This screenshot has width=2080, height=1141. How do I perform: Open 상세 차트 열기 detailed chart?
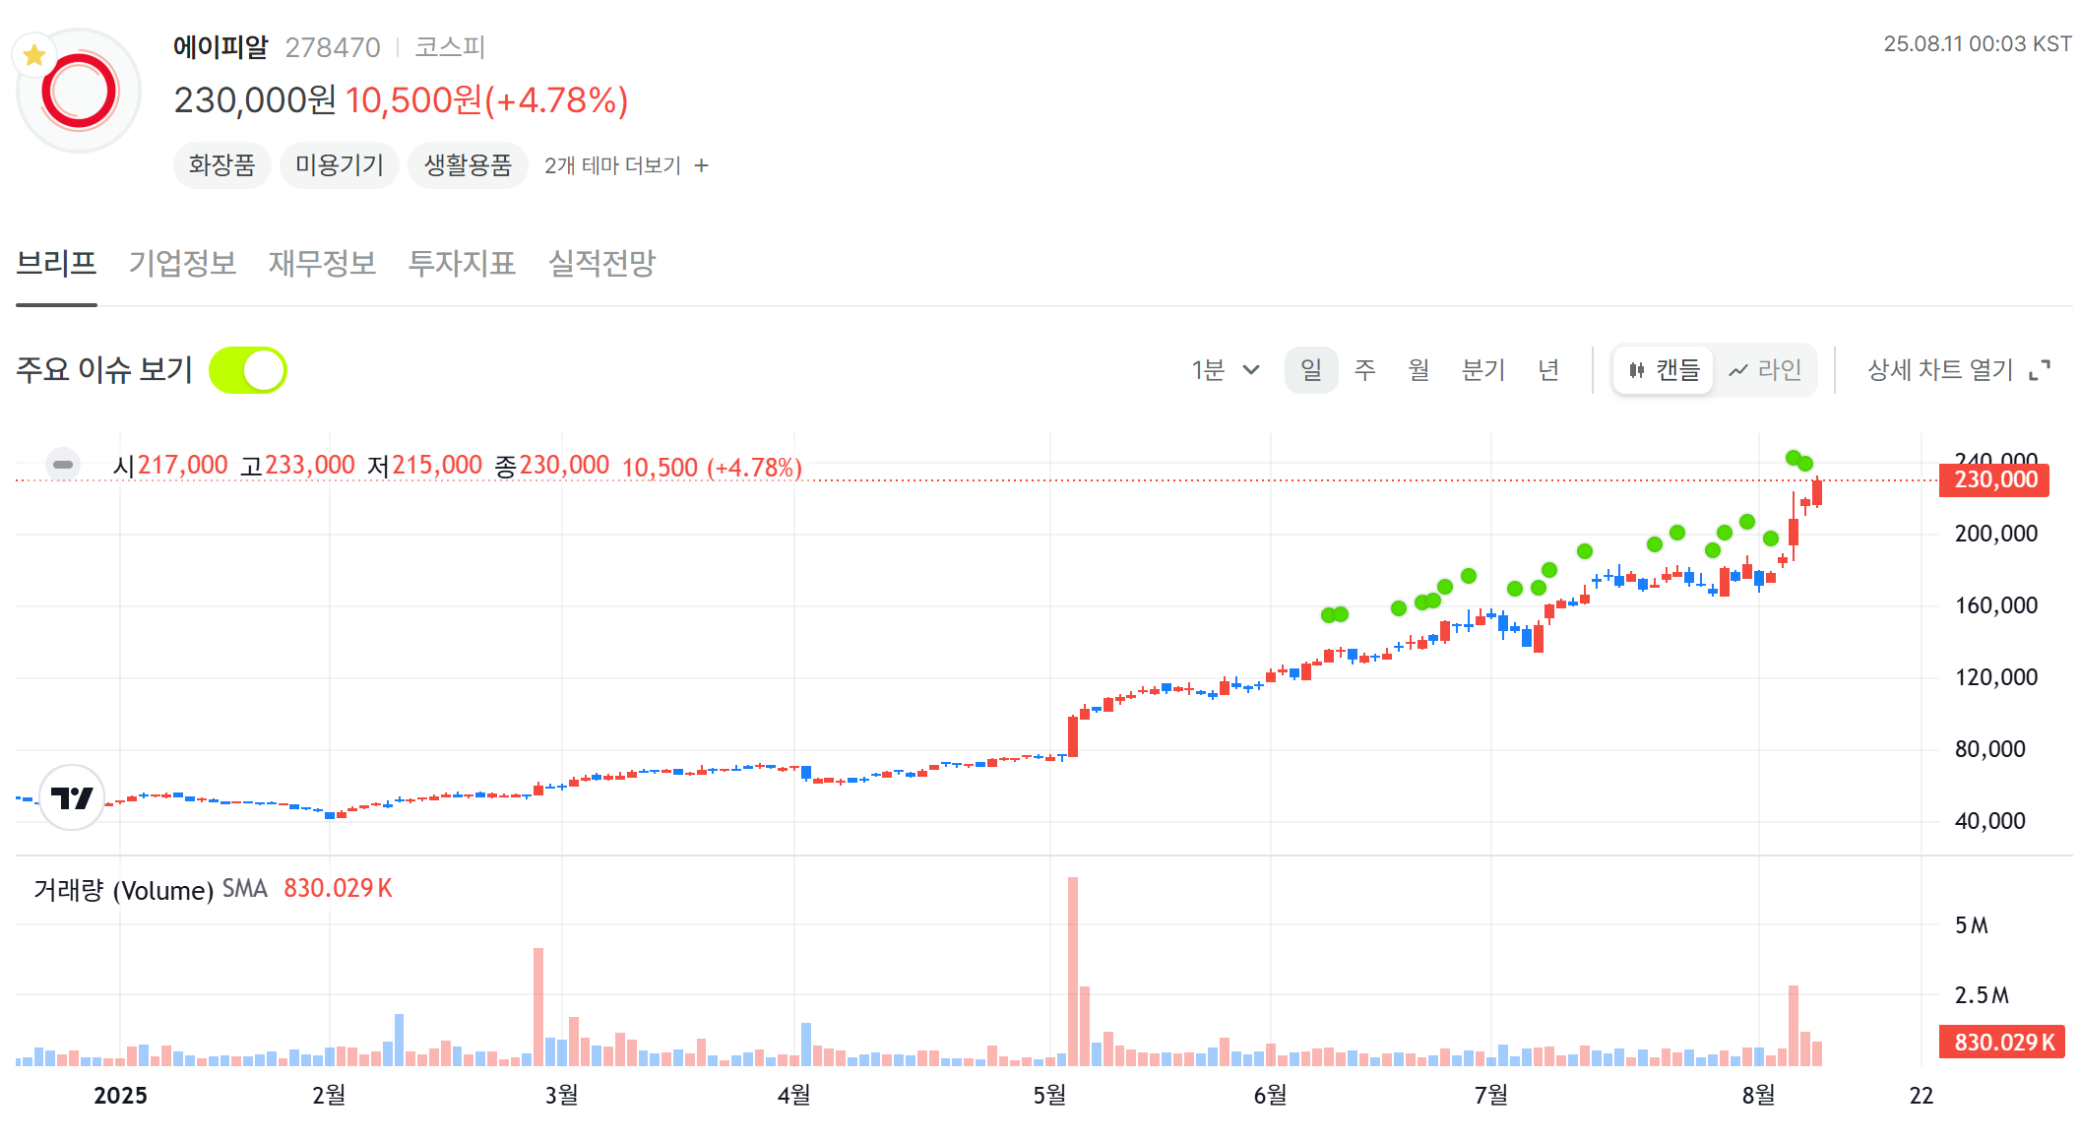[1940, 370]
